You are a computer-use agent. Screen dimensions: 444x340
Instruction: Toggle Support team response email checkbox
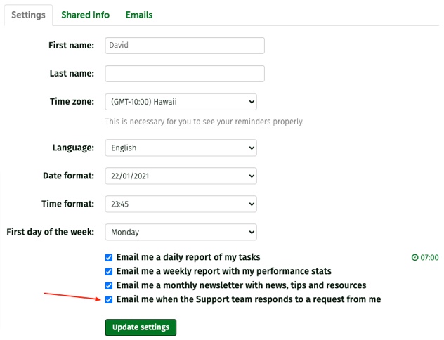[109, 299]
